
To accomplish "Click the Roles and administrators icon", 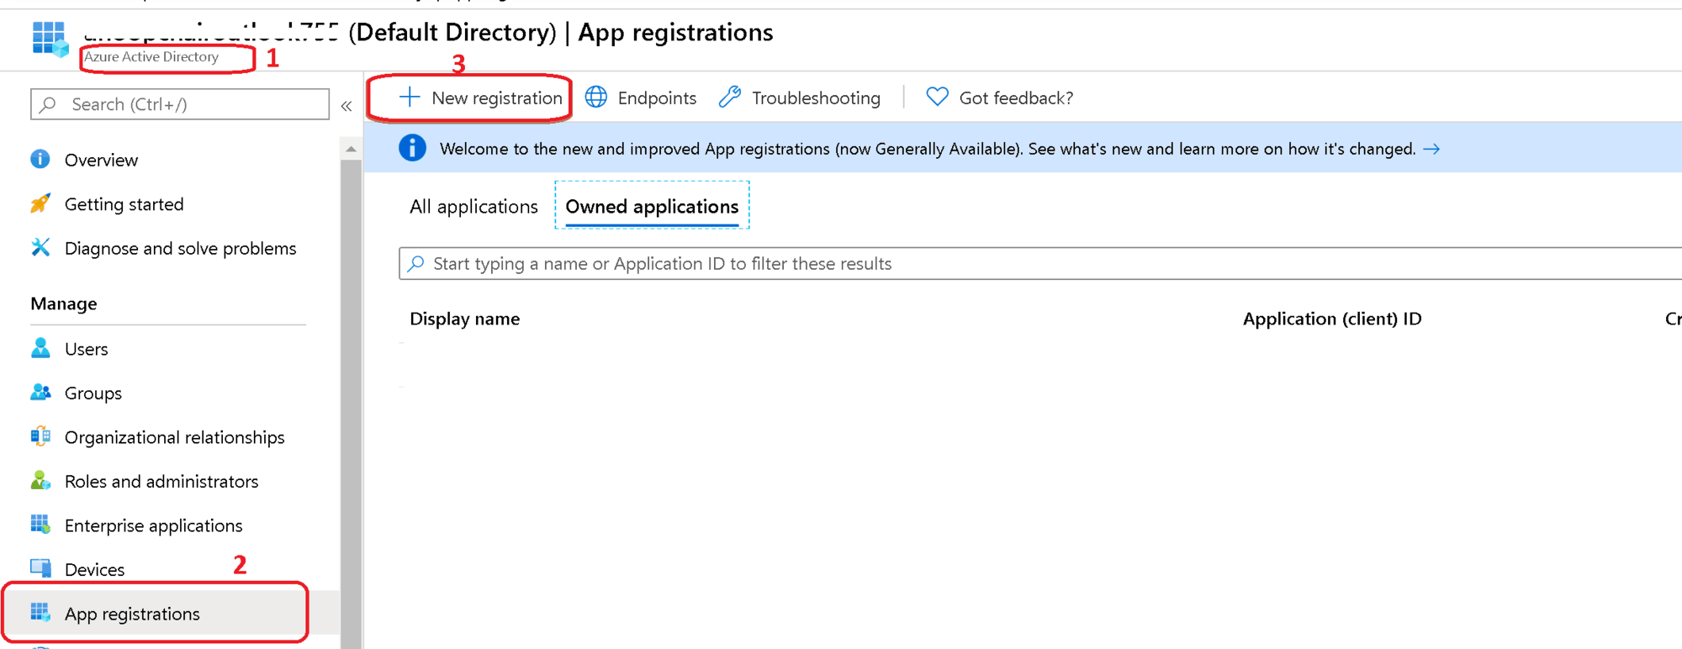I will click(40, 480).
